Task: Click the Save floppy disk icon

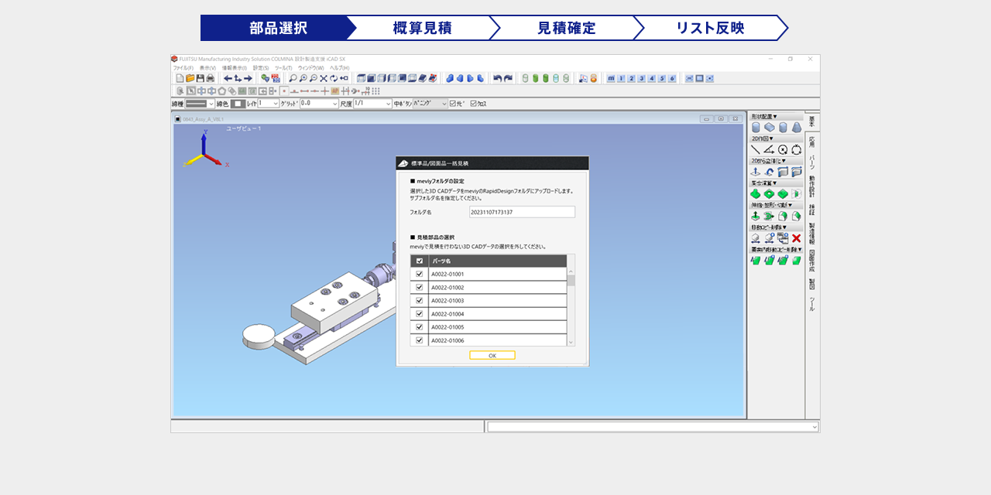Action: pos(200,78)
